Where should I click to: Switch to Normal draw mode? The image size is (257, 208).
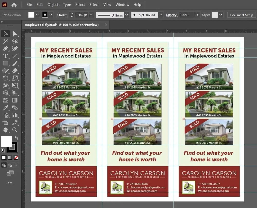[x=4, y=165]
